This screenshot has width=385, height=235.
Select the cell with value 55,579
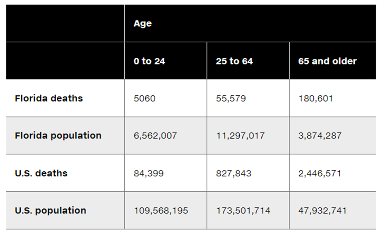[x=248, y=98]
